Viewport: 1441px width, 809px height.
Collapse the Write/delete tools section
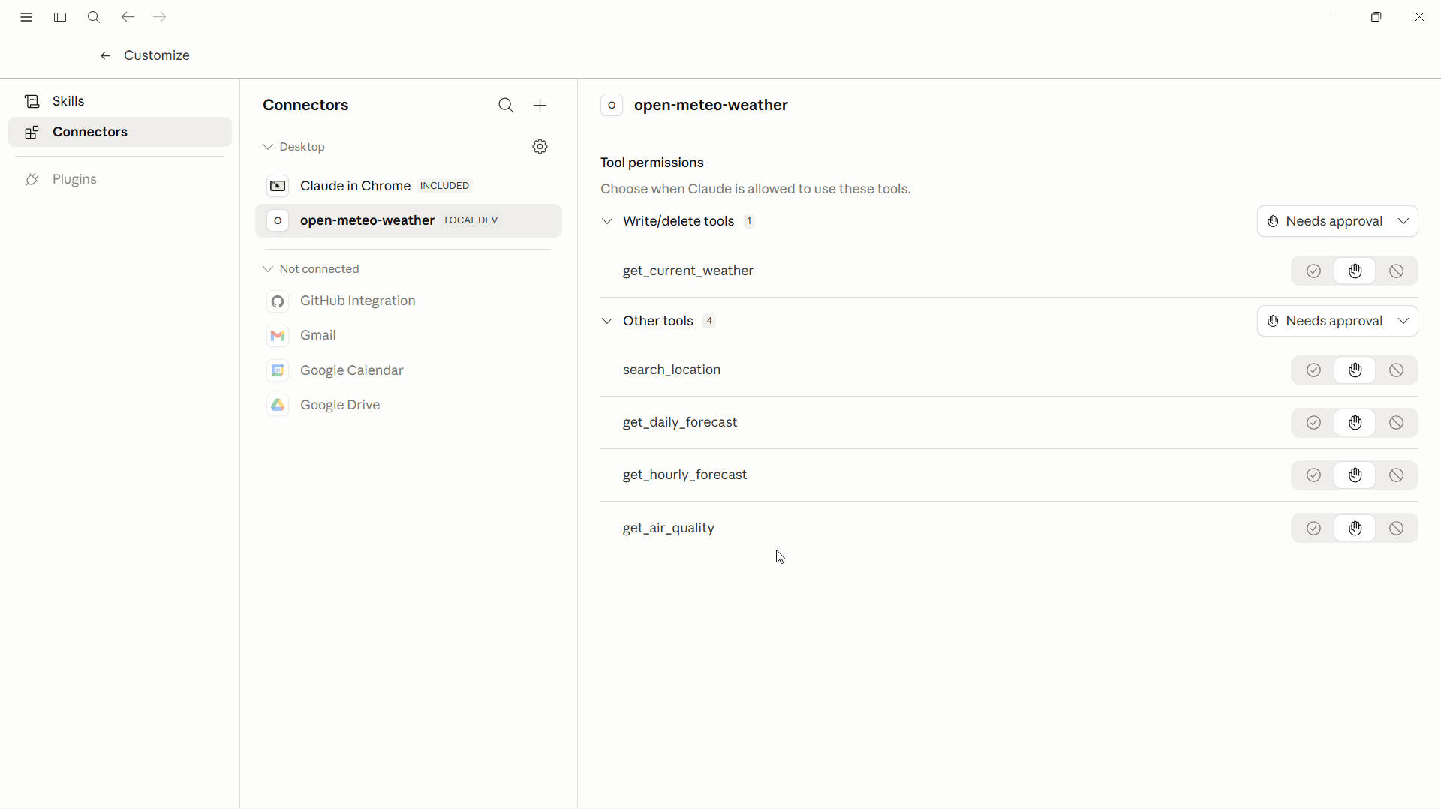(x=607, y=221)
